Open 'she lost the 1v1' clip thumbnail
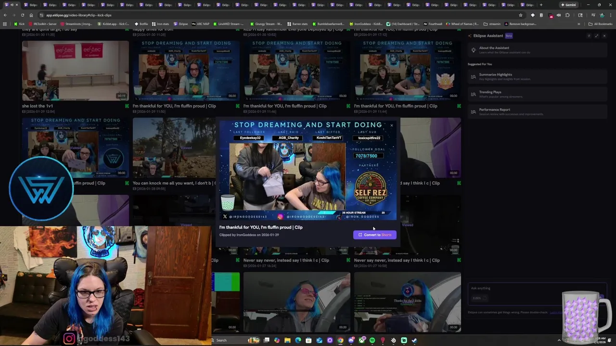 coord(76,70)
